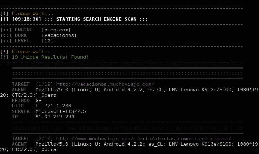259x154 pixels.
Task: Select the STARTING SEARCH ENGINE SCAN header
Action: coord(96,19)
